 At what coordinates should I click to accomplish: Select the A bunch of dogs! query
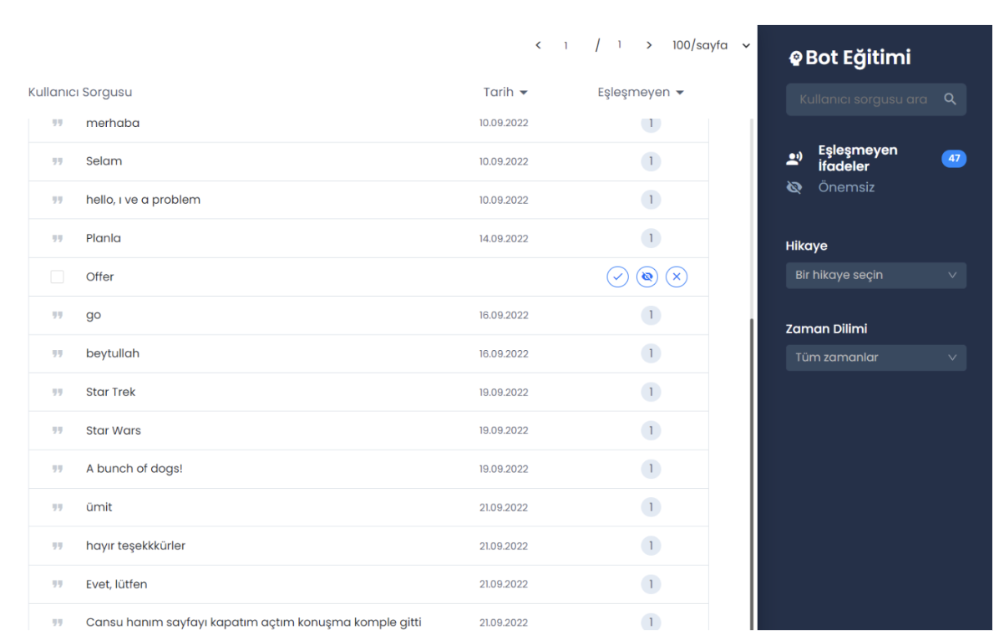(x=134, y=469)
